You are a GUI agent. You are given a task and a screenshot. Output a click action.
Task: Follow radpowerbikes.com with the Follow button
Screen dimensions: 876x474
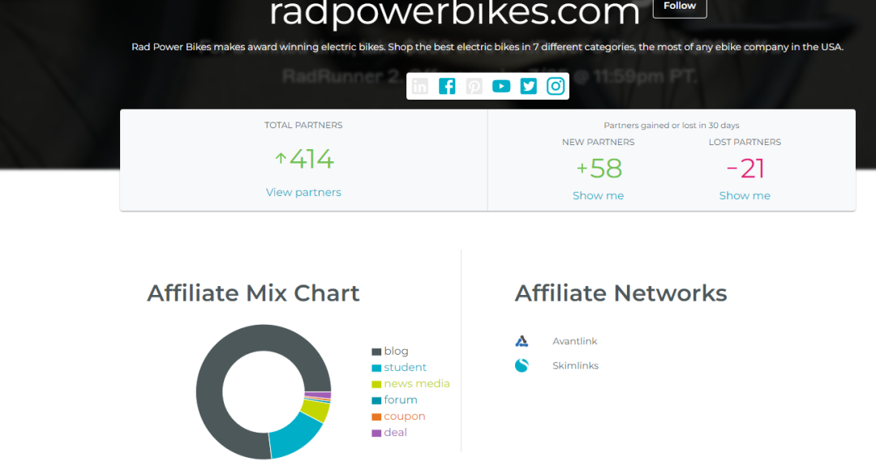[680, 6]
